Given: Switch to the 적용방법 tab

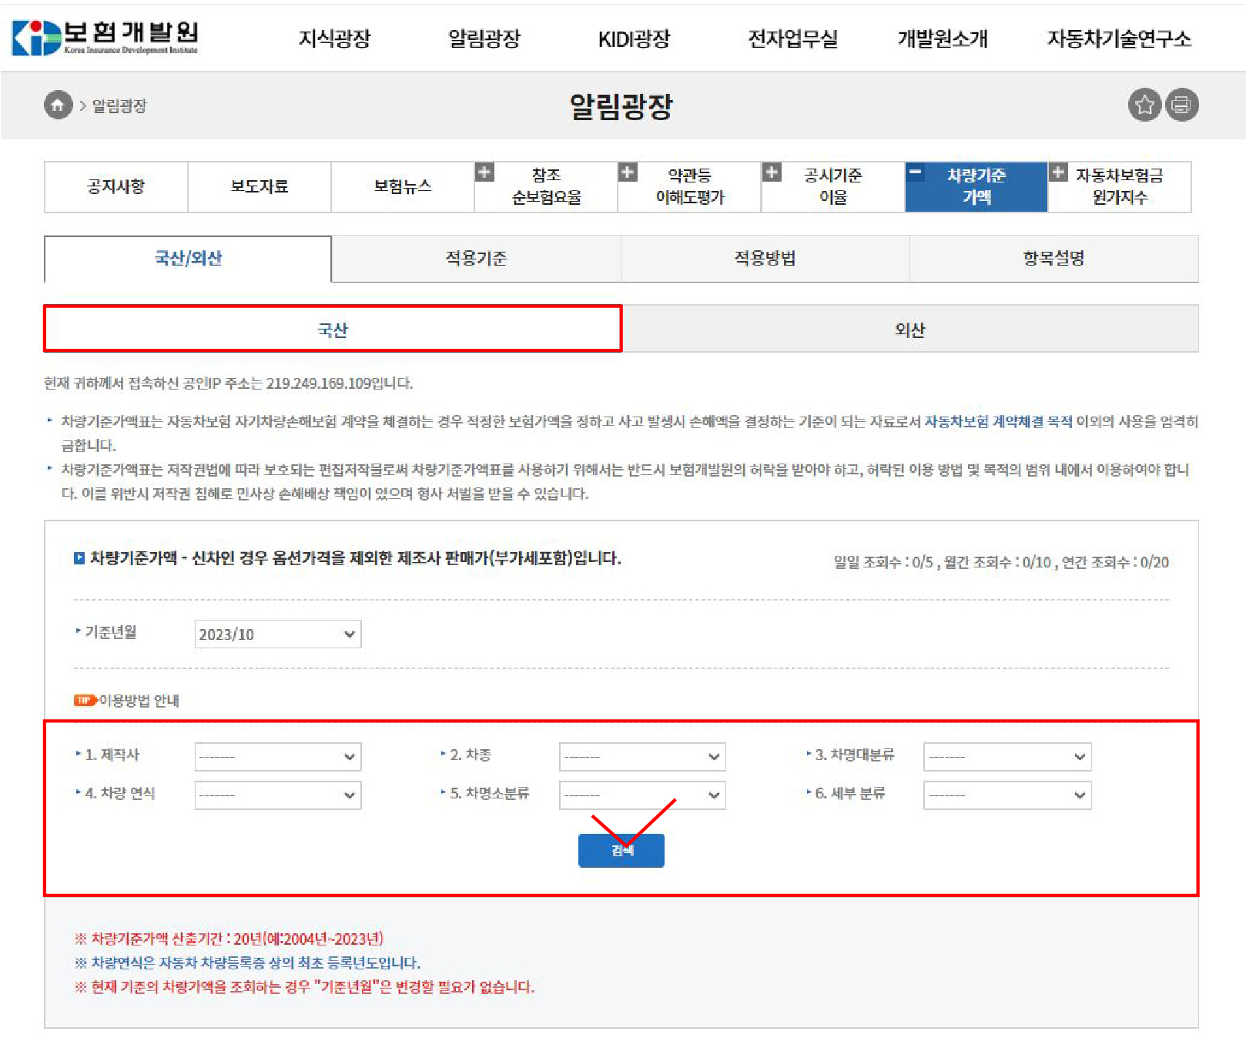Looking at the screenshot, I should click(765, 259).
